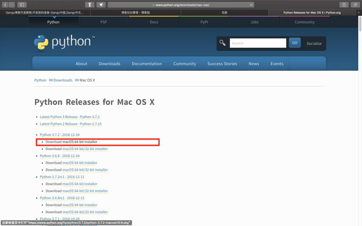362x226 pixels.
Task: Open the Python top navigation item
Action: coord(53,22)
